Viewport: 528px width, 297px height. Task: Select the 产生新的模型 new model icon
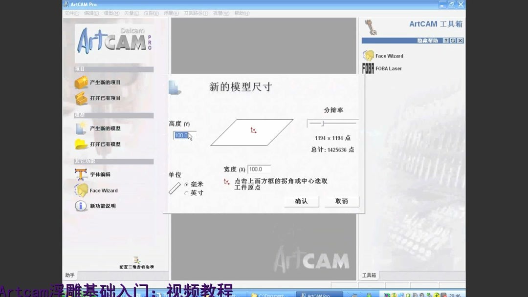click(x=80, y=128)
